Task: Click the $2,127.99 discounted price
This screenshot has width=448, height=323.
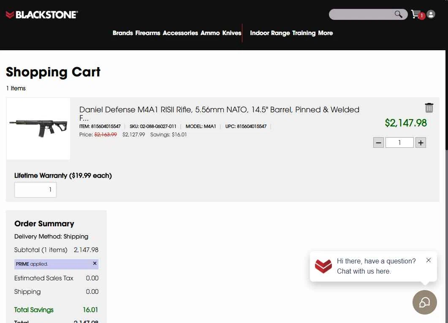Action: click(x=134, y=135)
